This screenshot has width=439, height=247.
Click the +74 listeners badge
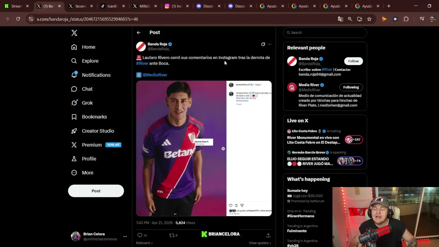click(x=350, y=161)
